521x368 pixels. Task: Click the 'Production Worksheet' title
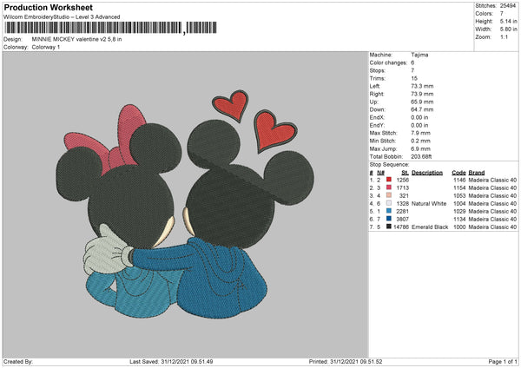[48, 7]
